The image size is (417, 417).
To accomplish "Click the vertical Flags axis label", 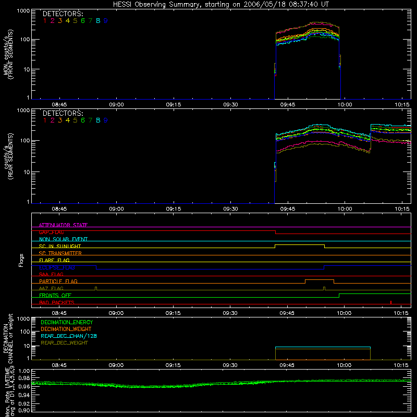I will [x=21, y=260].
